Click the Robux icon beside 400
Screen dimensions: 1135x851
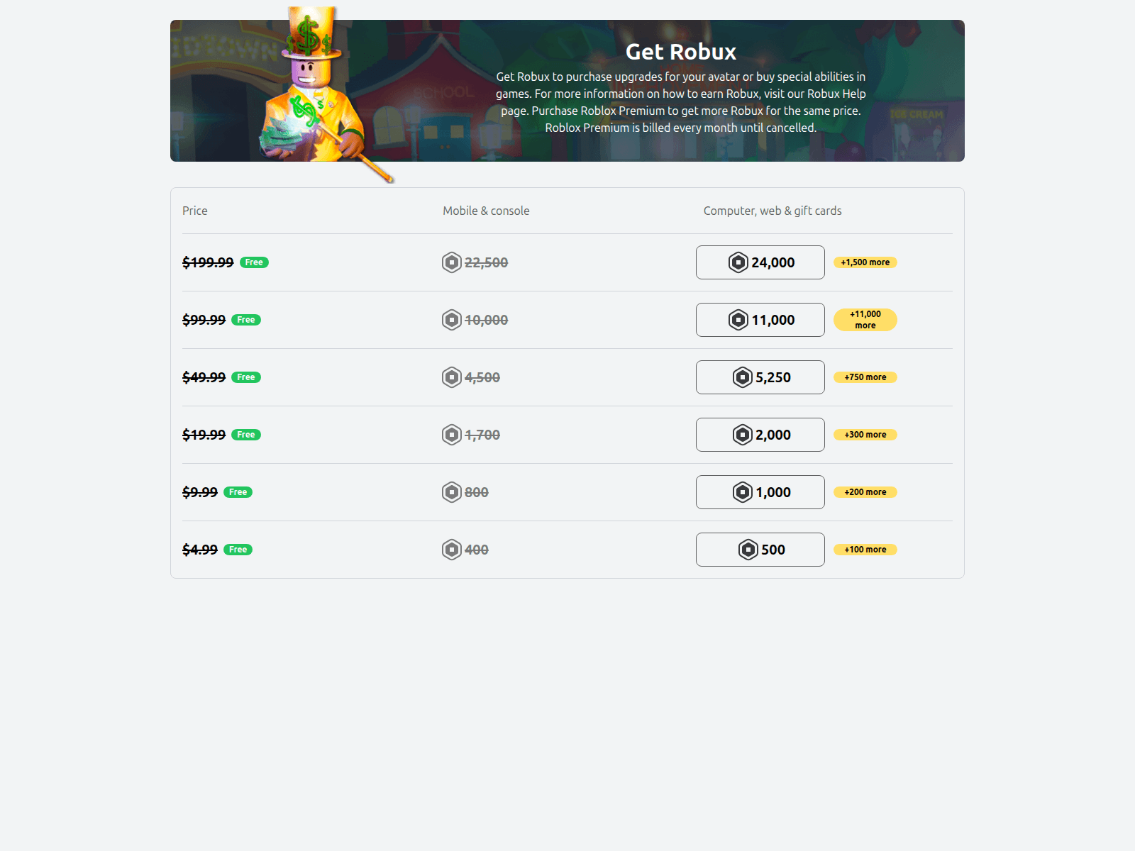(452, 549)
